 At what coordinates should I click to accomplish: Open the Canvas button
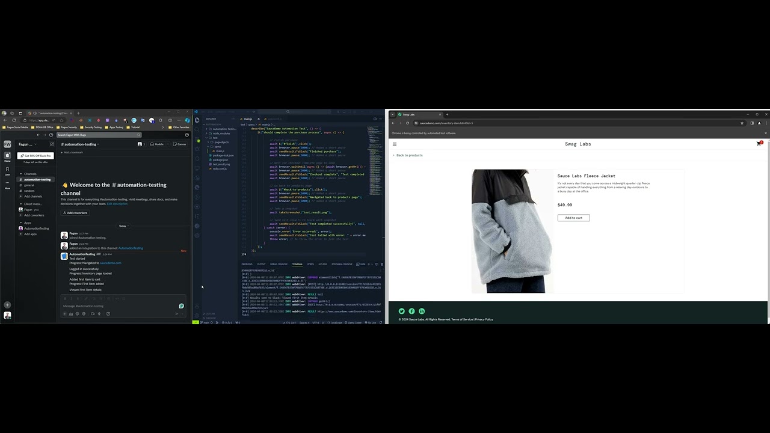tap(180, 144)
